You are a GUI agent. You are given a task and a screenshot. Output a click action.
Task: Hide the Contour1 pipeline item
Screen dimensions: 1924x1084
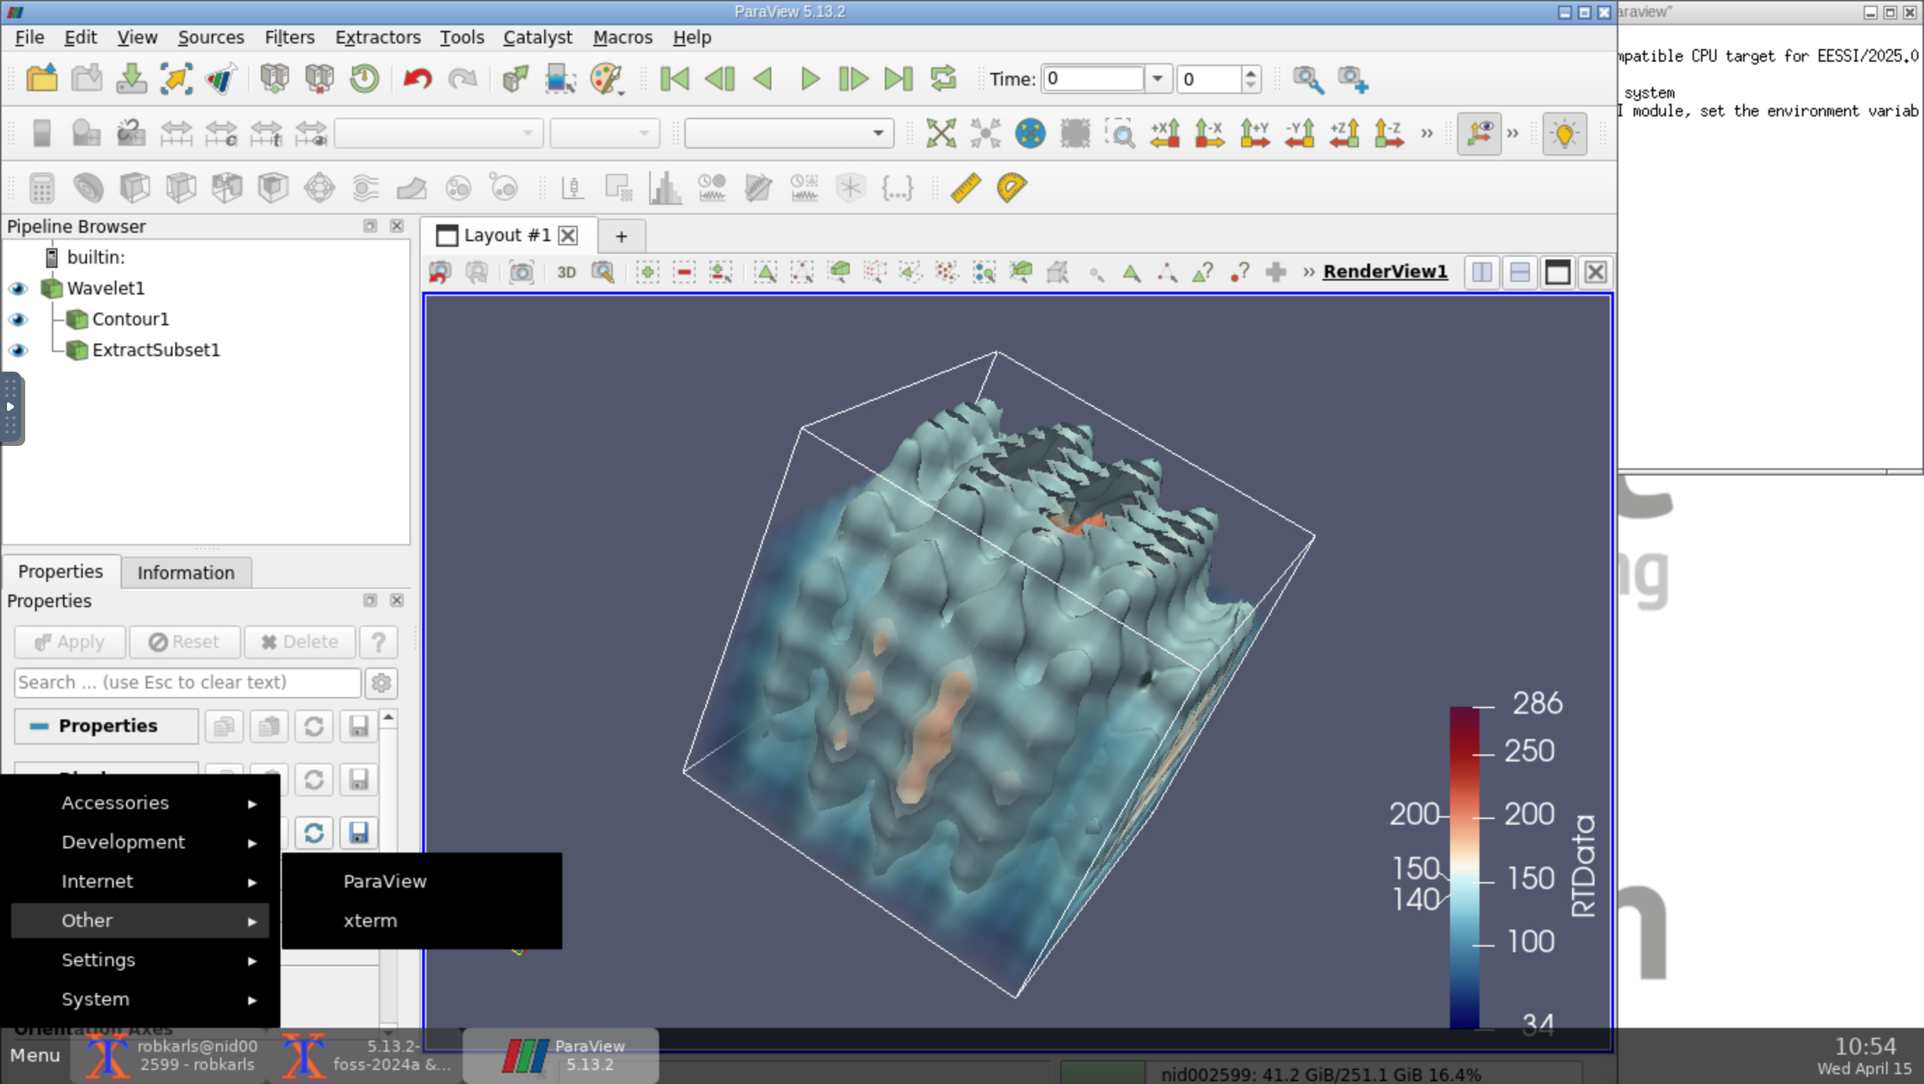coord(19,320)
